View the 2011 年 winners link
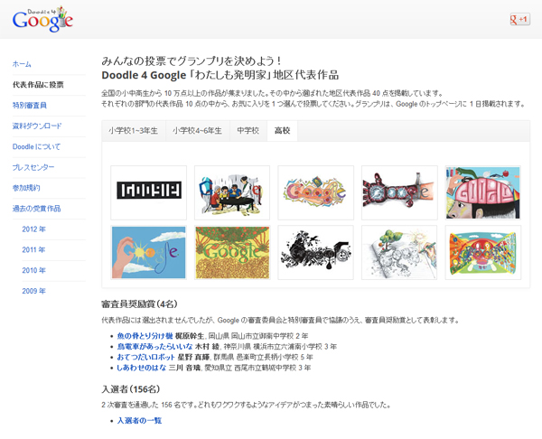The image size is (542, 439). pyautogui.click(x=34, y=249)
